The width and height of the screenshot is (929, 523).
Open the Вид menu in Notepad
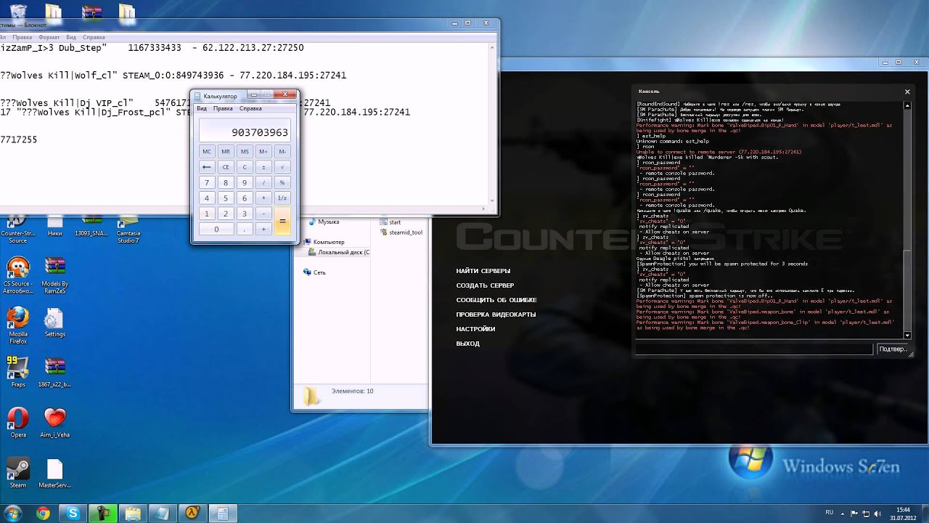click(x=71, y=37)
